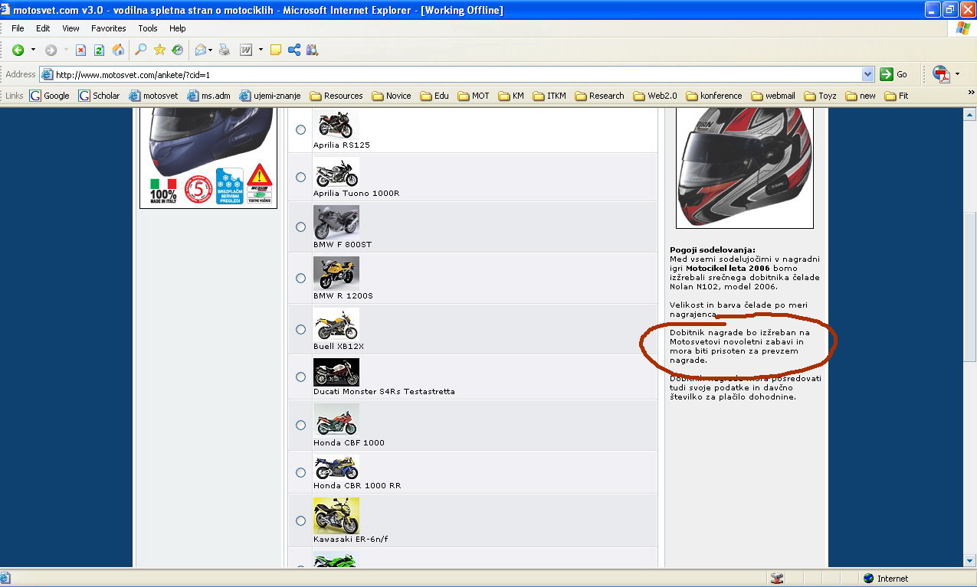The image size is (977, 587).
Task: Click the Mail envelope toolbar icon
Action: click(x=201, y=51)
